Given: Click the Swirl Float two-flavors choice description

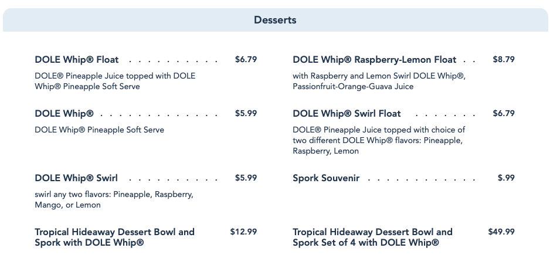Looking at the screenshot, I should (x=379, y=140).
